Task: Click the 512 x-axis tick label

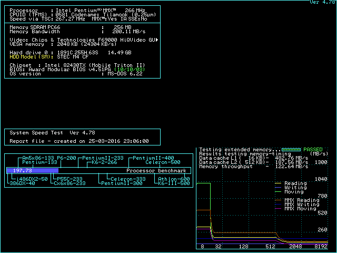Action: click(270, 247)
